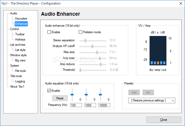This screenshot has width=185, height=126.
Task: Select Window style in the sidebar
Action: (18, 55)
